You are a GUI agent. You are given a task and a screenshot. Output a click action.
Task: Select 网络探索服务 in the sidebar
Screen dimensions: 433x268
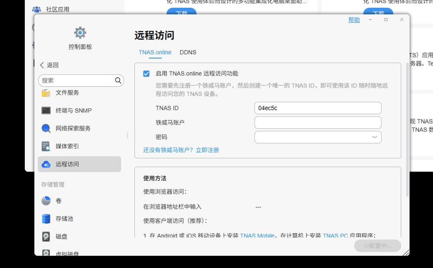point(79,128)
